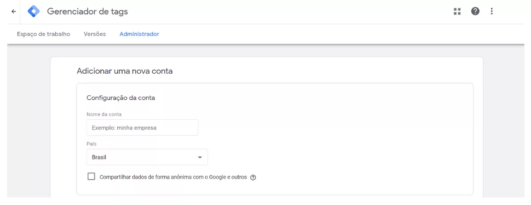
Task: Click the 'Adicionar uma nova conta' heading
Action: (125, 71)
